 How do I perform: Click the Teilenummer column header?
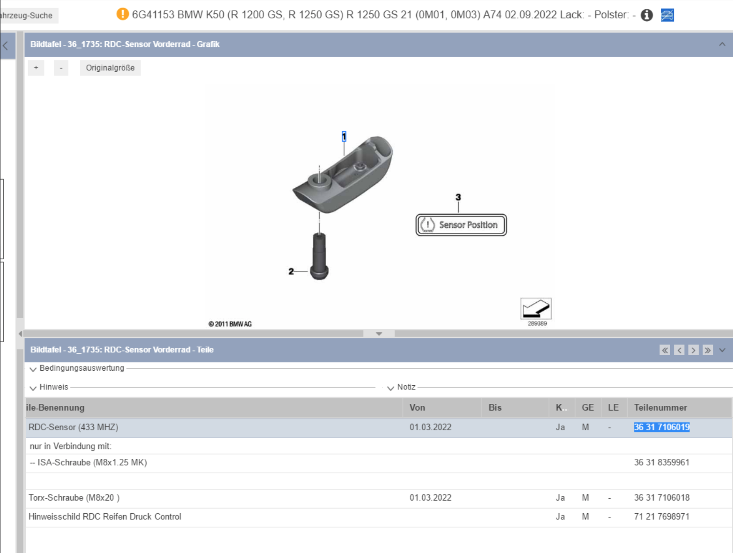click(x=660, y=408)
